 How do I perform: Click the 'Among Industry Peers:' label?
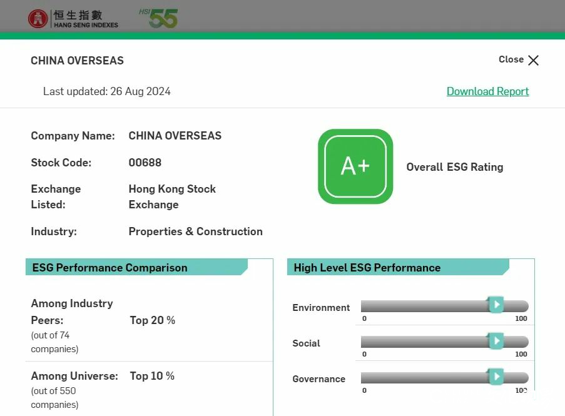tap(72, 312)
